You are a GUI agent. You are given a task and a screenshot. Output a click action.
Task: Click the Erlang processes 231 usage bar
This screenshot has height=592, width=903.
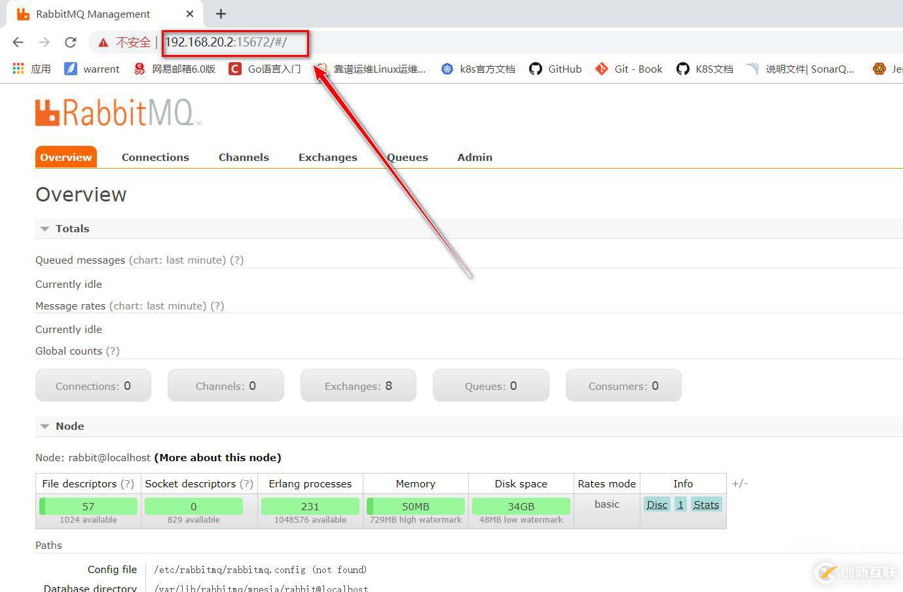coord(310,506)
